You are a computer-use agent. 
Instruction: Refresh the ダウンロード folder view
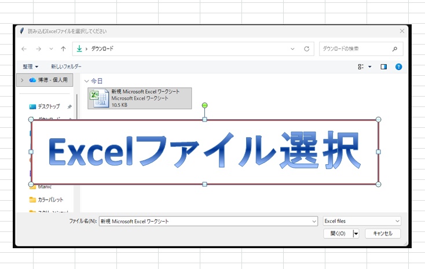[x=306, y=49]
